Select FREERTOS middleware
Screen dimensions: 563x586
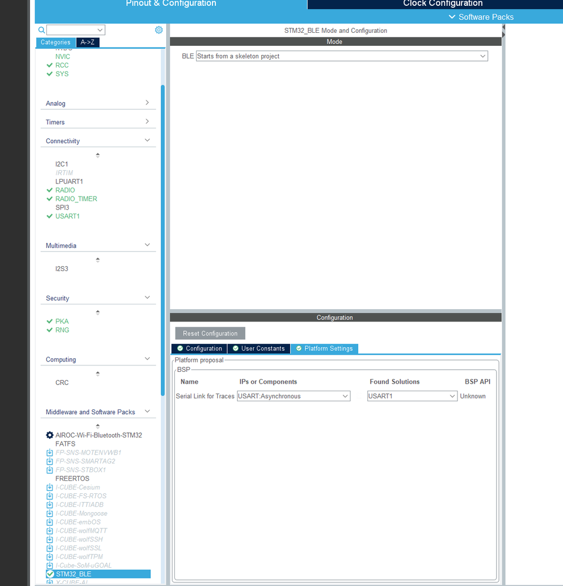[x=72, y=479]
